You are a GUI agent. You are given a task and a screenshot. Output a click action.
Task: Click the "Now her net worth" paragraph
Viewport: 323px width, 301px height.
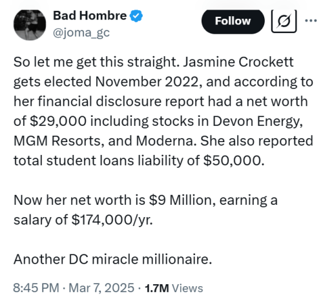145,210
